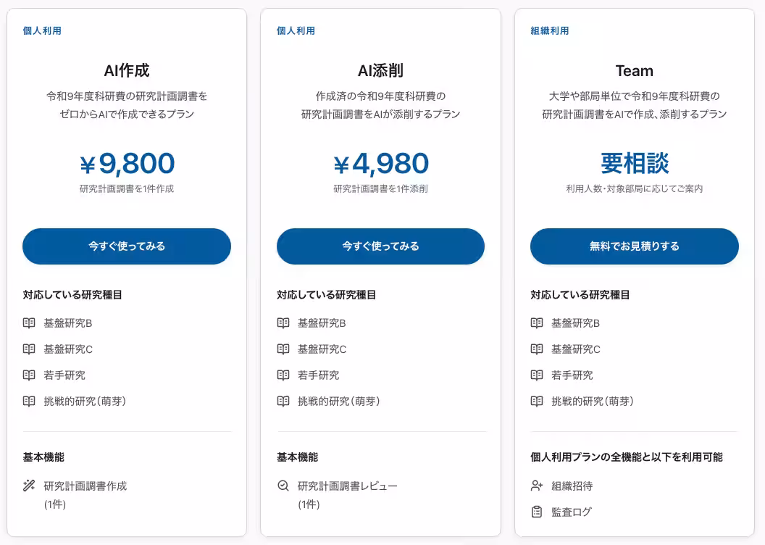Click 今すぐ使ってみる button under AI添削 plan
The width and height of the screenshot is (765, 545).
pyautogui.click(x=380, y=246)
